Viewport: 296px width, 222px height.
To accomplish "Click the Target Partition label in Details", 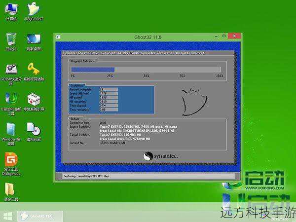I will 79,135.
